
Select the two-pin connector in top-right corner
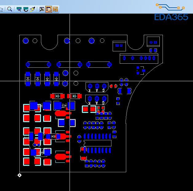(x=153, y=42)
